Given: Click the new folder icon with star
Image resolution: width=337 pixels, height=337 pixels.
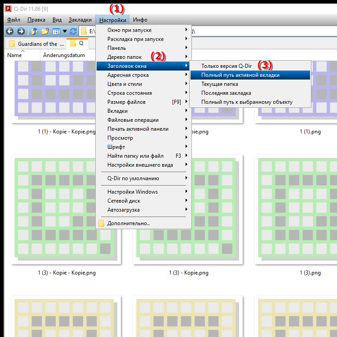Looking at the screenshot, I should 45,31.
